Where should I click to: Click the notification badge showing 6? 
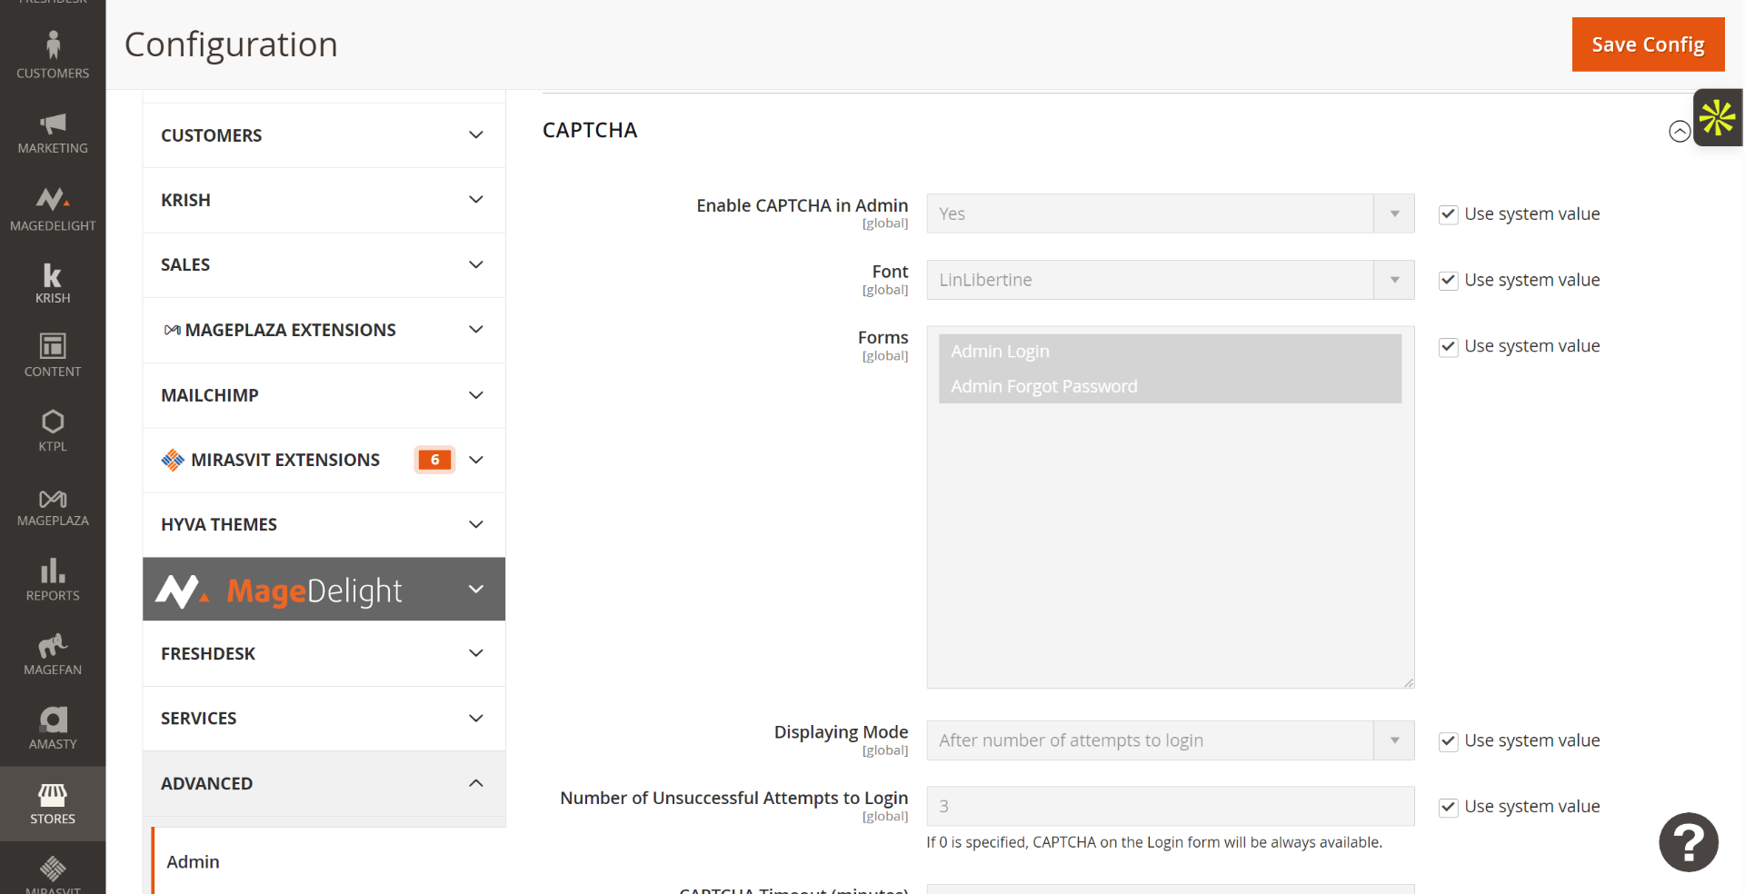point(434,460)
